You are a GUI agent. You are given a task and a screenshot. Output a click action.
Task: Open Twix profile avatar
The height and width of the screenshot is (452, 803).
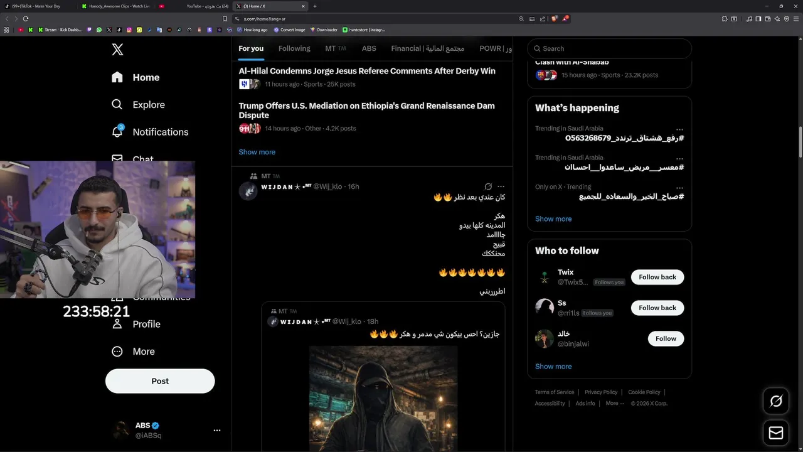click(x=545, y=277)
